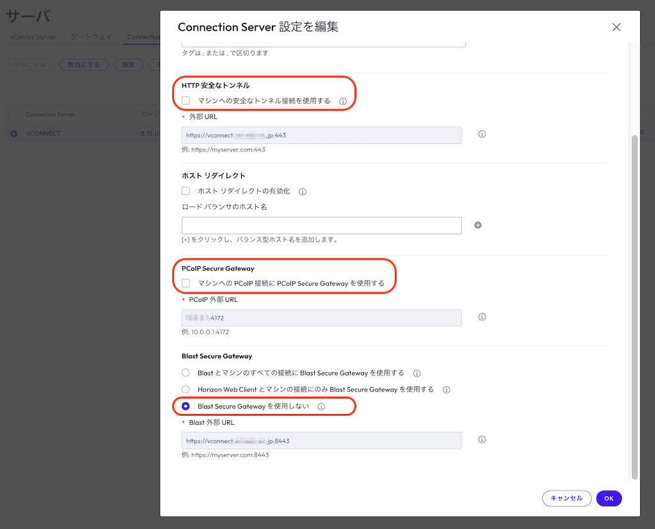Open info for the first Blast Secure Gateway option
Screen dimensions: 655x529
416,373
